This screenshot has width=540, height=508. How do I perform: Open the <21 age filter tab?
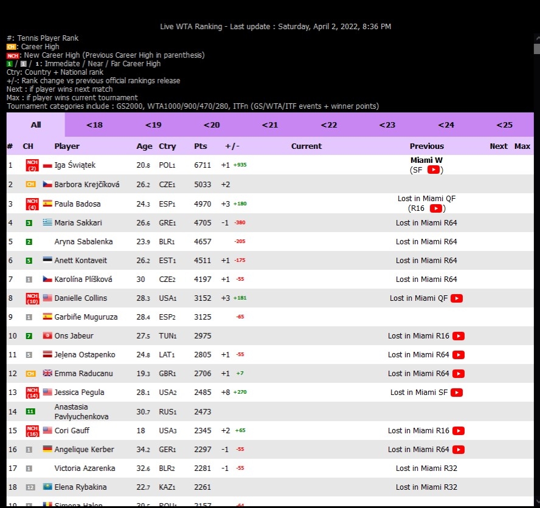coord(269,125)
